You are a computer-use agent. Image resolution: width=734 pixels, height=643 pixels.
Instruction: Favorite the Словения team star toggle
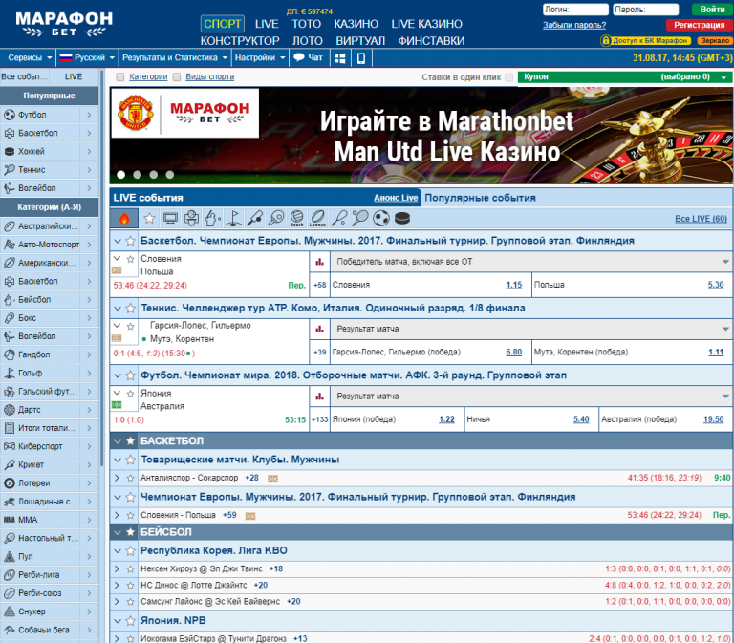click(x=131, y=258)
